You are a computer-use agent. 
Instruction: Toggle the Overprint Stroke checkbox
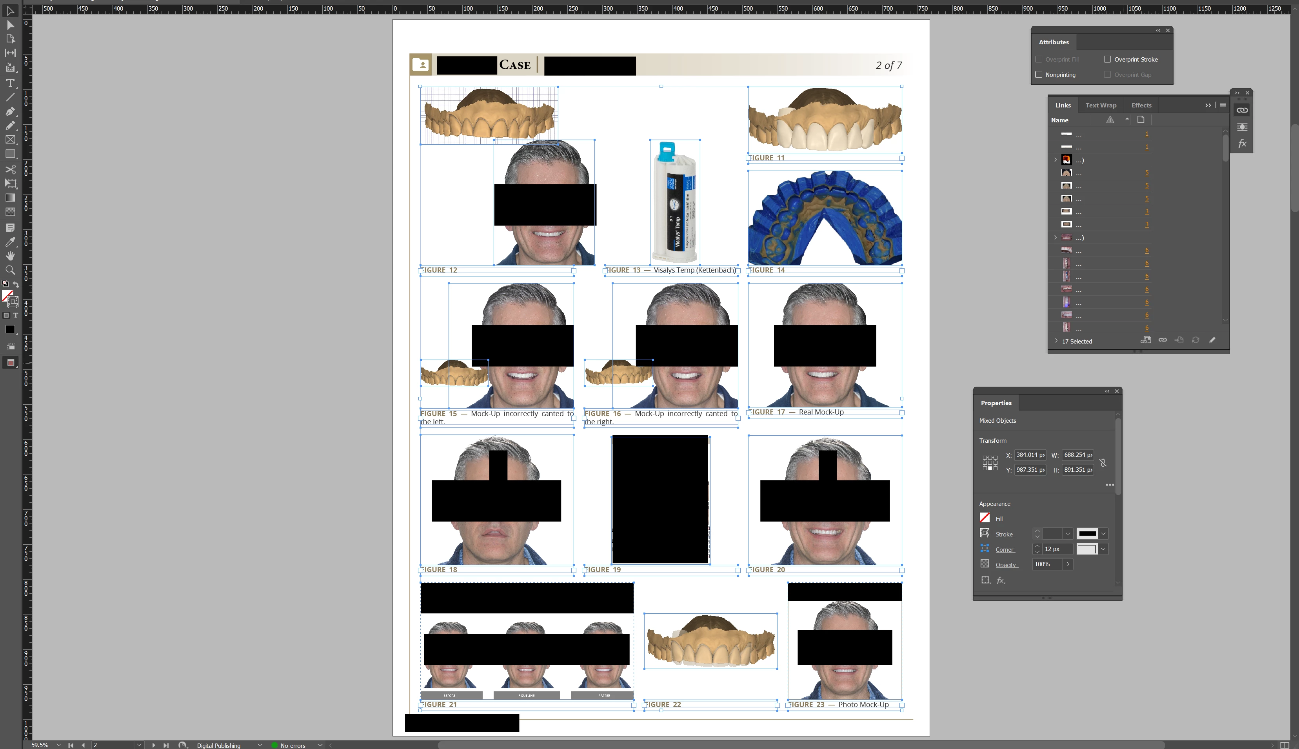(x=1107, y=59)
